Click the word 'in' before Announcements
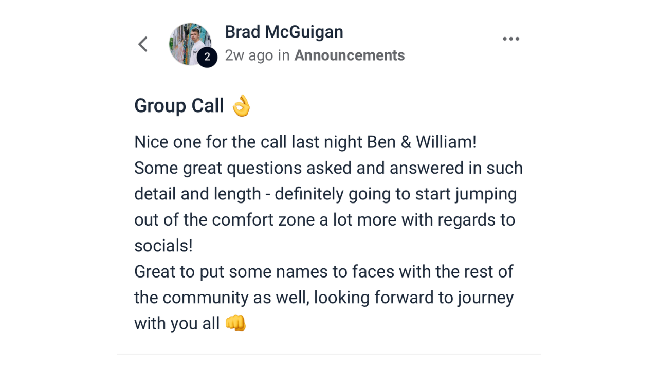The width and height of the screenshot is (658, 370). pyautogui.click(x=284, y=55)
